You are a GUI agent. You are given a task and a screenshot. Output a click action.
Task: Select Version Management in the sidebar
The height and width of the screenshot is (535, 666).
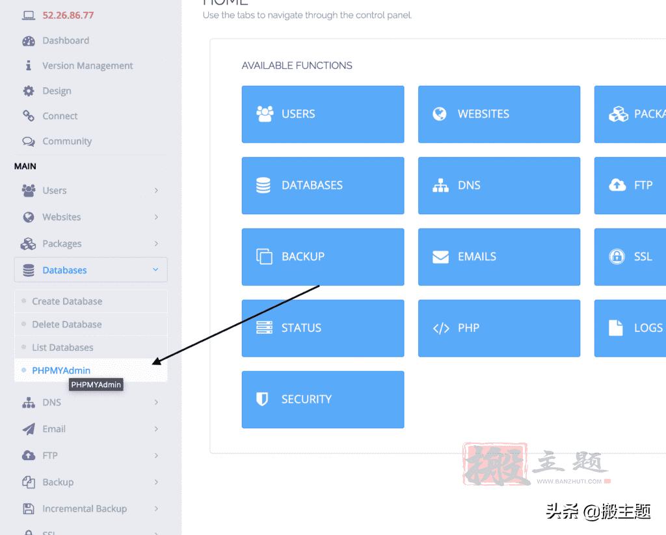coord(87,65)
